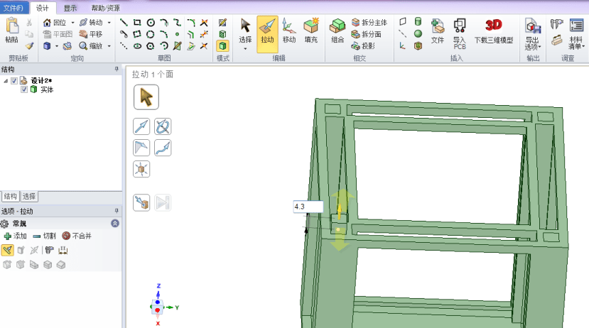Enable the 不合并 (No Merge) option
Image resolution: width=589 pixels, height=328 pixels.
pos(77,236)
